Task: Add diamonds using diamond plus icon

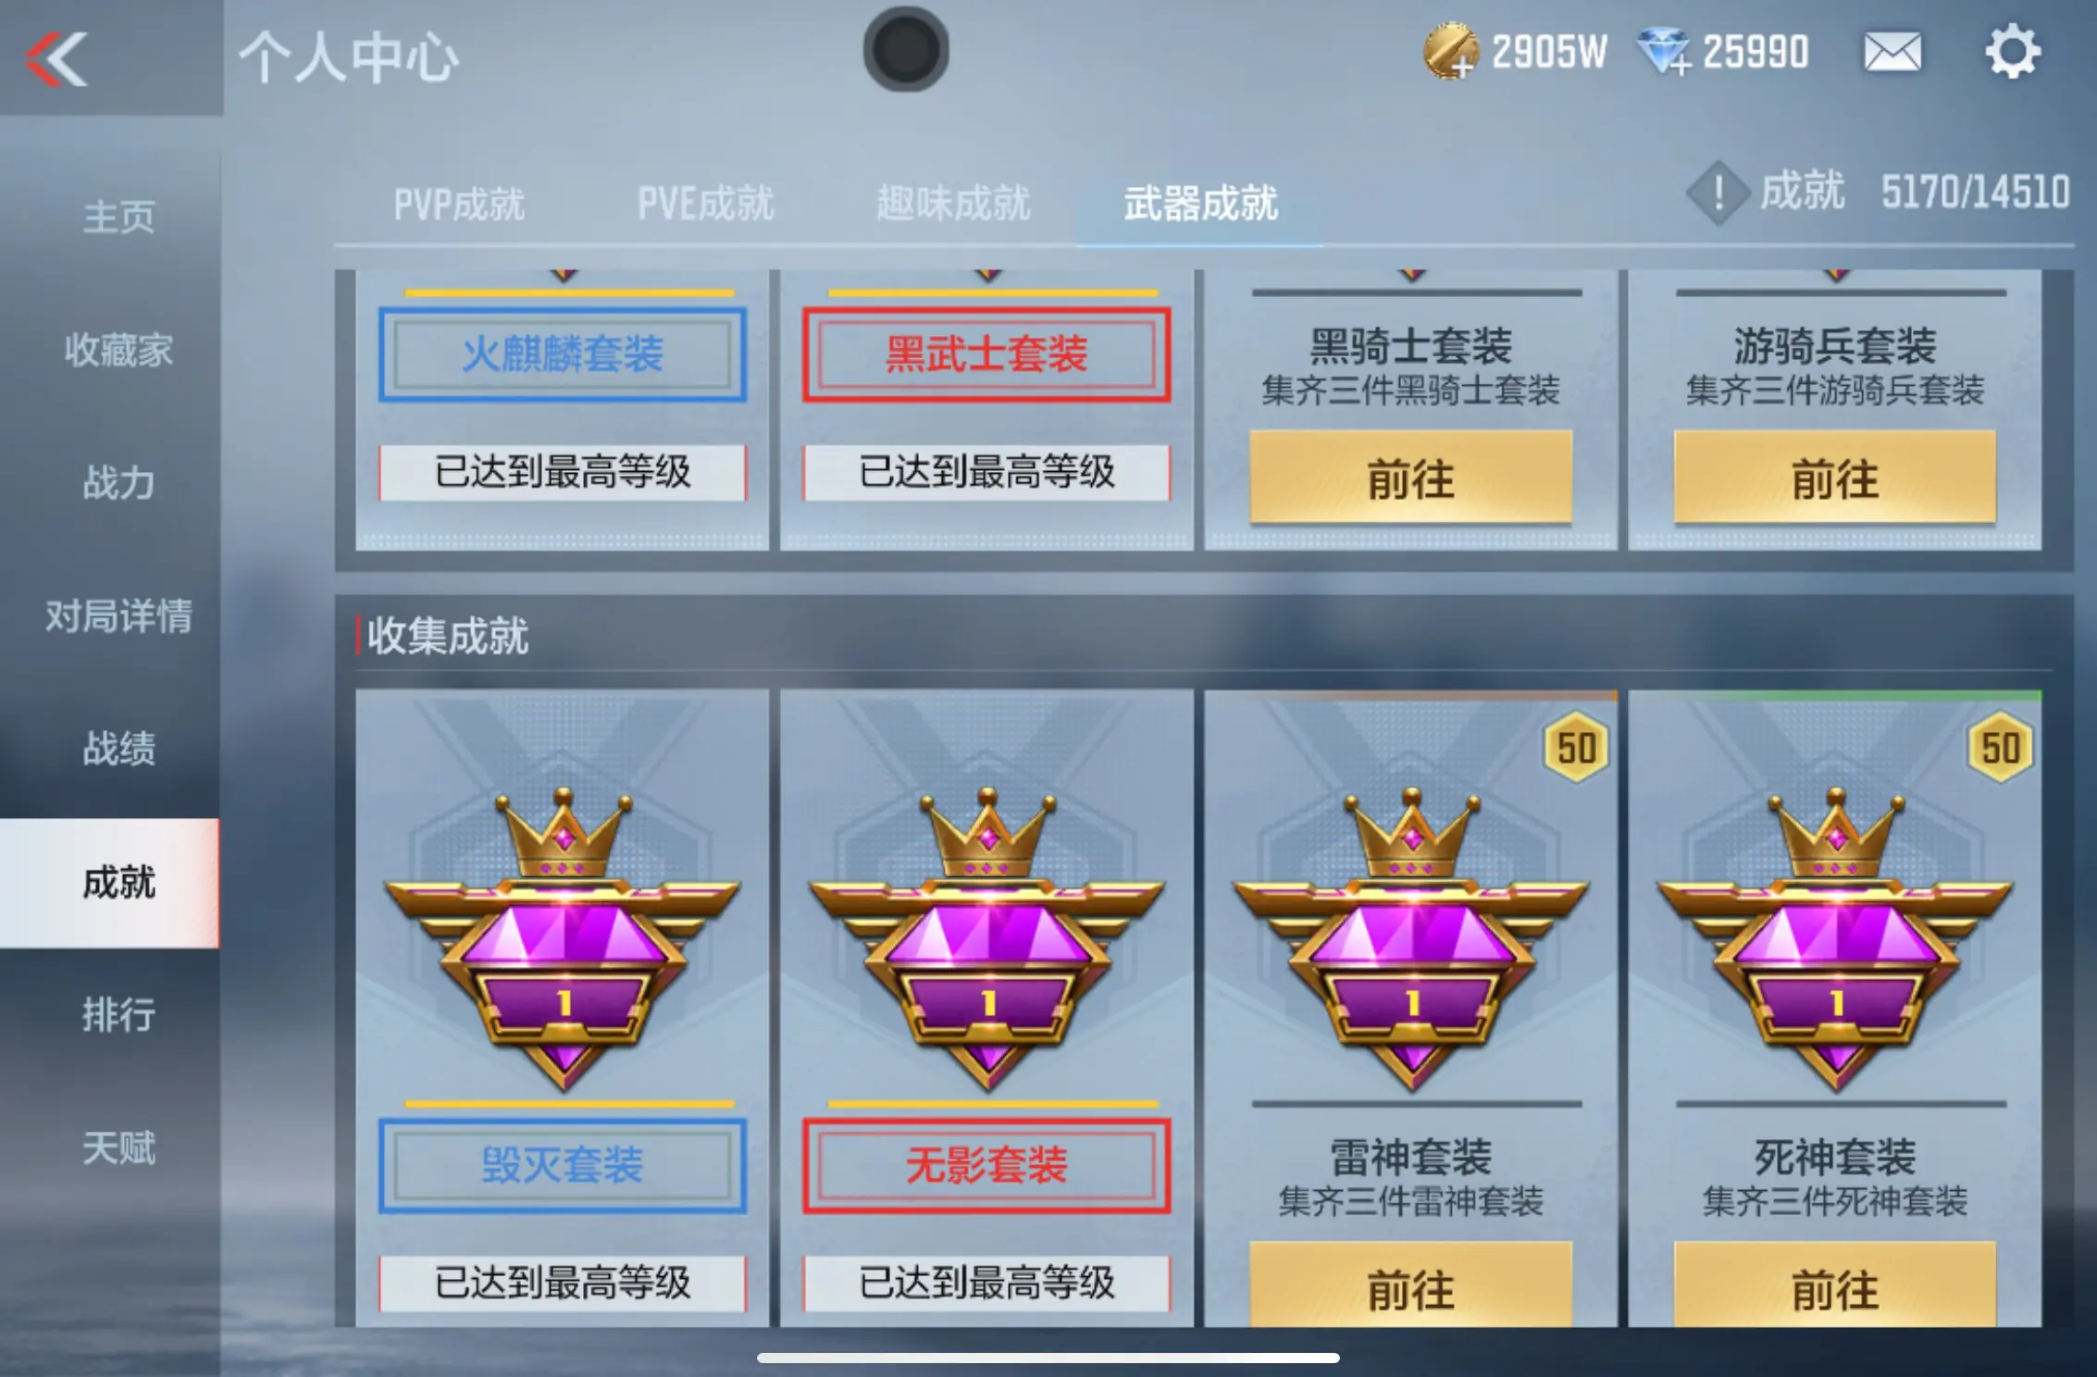Action: (x=1664, y=52)
